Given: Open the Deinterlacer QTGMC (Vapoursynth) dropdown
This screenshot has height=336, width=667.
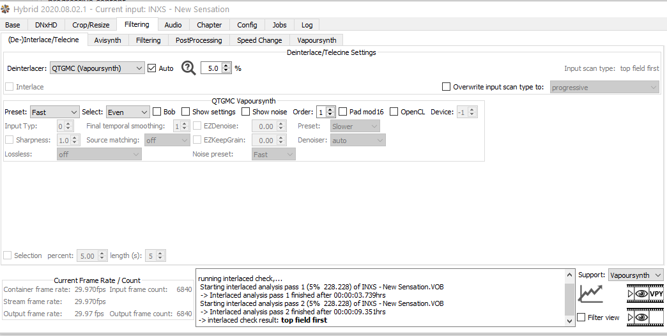Looking at the screenshot, I should pyautogui.click(x=97, y=68).
